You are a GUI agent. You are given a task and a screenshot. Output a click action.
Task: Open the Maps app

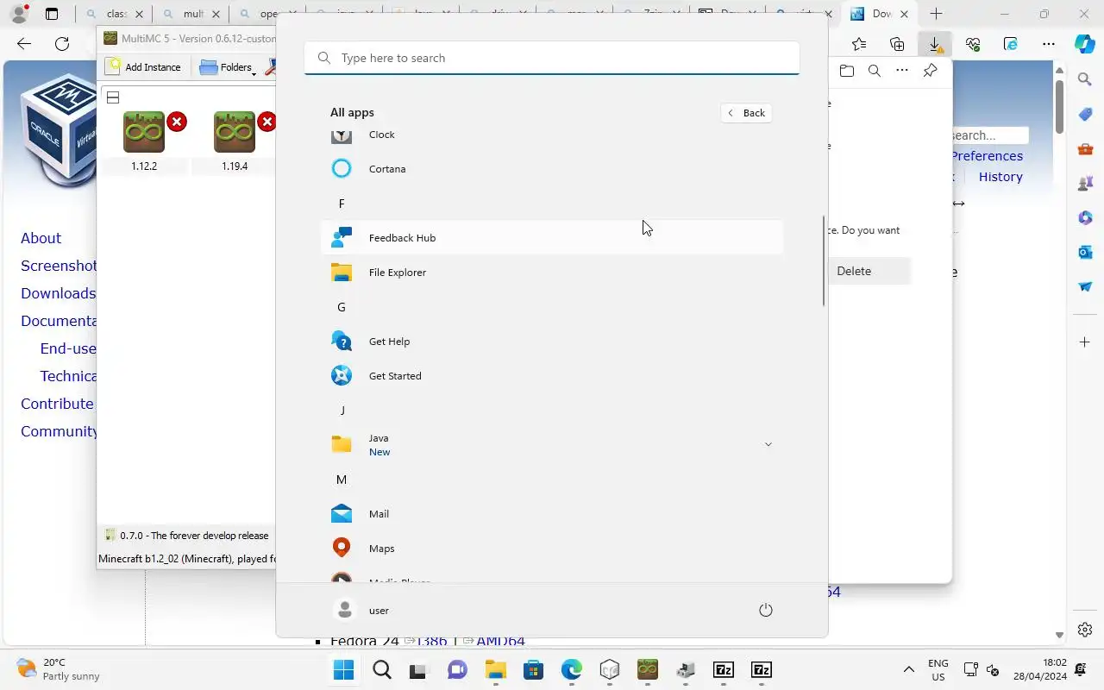[x=552, y=549]
